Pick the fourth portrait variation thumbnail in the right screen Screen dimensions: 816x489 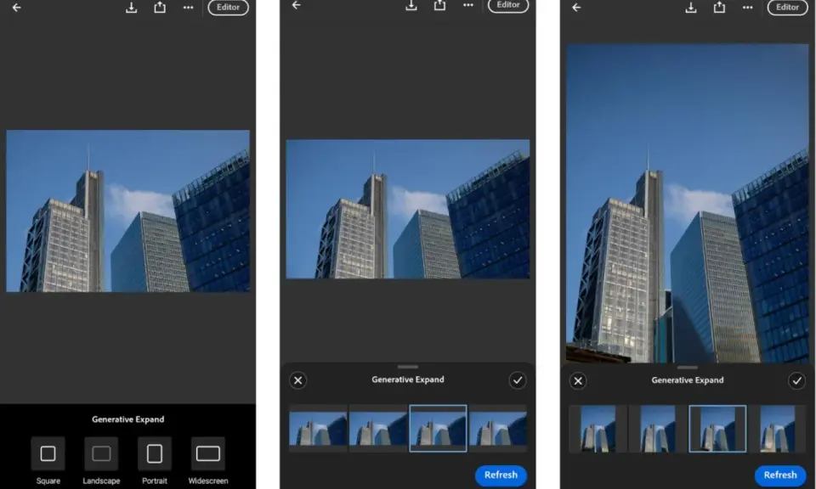[778, 430]
